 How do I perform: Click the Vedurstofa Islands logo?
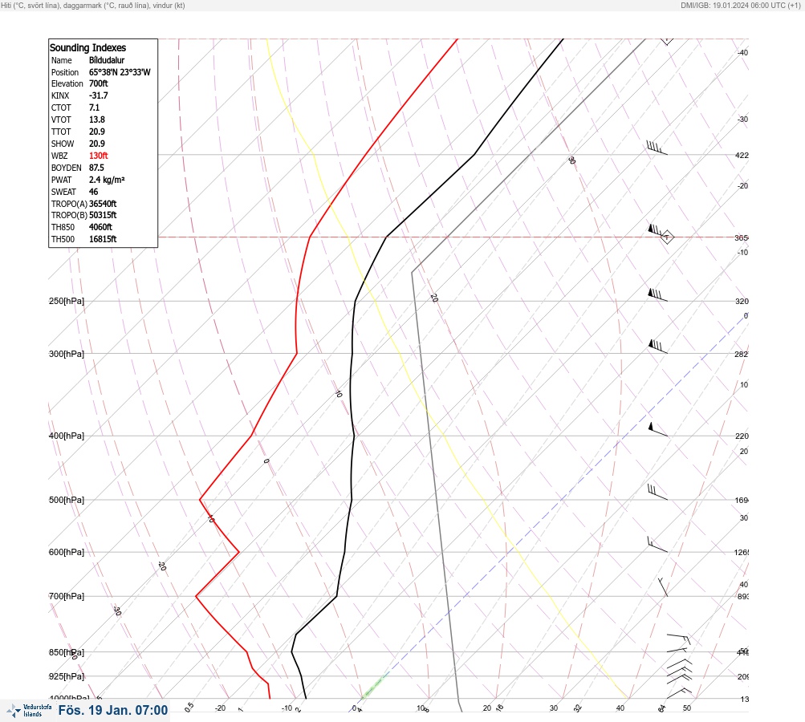pyautogui.click(x=29, y=711)
